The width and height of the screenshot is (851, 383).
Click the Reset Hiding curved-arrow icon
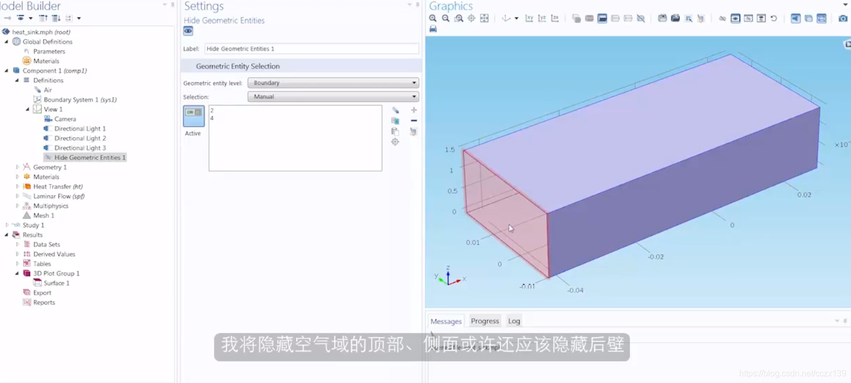[x=774, y=18]
